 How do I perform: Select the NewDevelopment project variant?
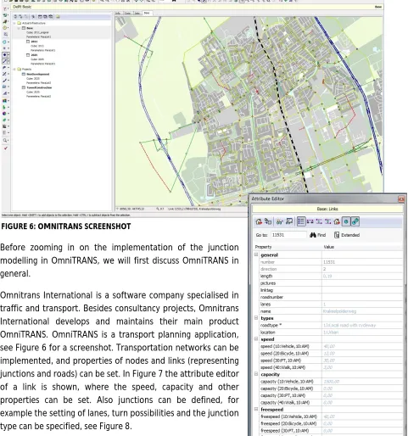coord(38,74)
